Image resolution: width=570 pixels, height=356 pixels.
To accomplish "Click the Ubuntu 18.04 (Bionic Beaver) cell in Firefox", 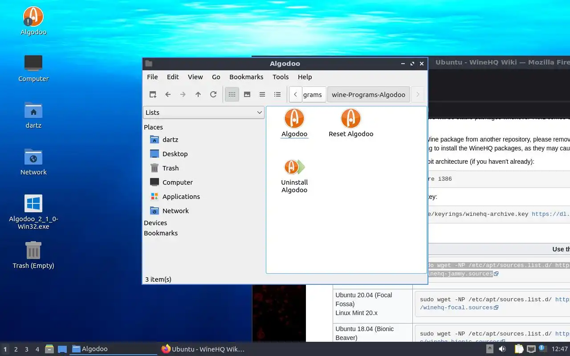I will (x=373, y=333).
